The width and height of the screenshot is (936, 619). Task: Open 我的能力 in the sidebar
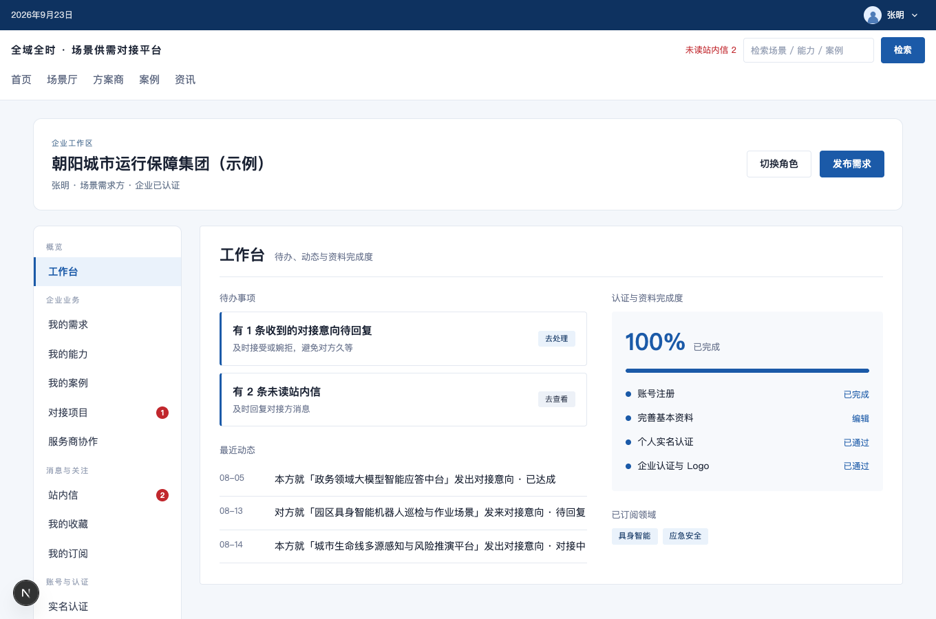point(107,354)
